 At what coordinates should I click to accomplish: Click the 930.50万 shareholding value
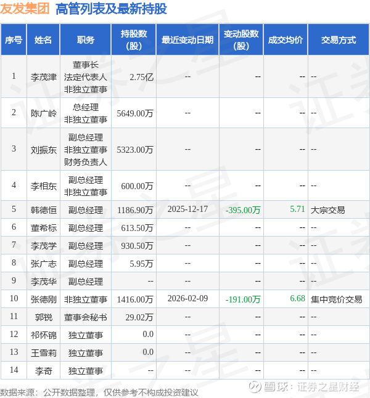pos(138,245)
